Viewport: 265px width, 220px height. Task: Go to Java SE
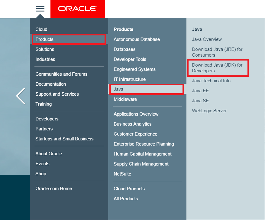(200, 101)
